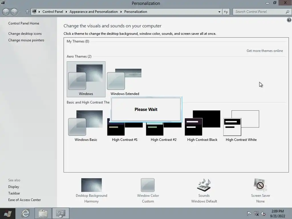292x219 pixels.
Task: Open Change mouse pointers link
Action: pyautogui.click(x=26, y=40)
